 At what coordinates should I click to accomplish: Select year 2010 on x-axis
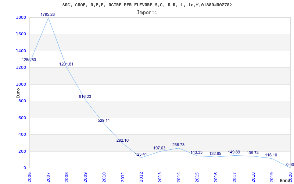[x=104, y=177]
